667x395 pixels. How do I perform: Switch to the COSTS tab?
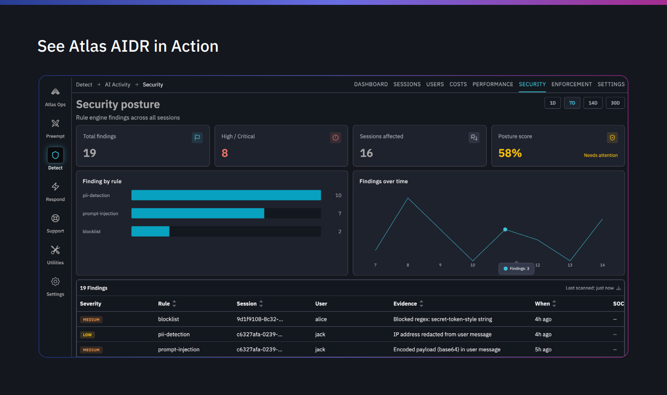pos(458,84)
